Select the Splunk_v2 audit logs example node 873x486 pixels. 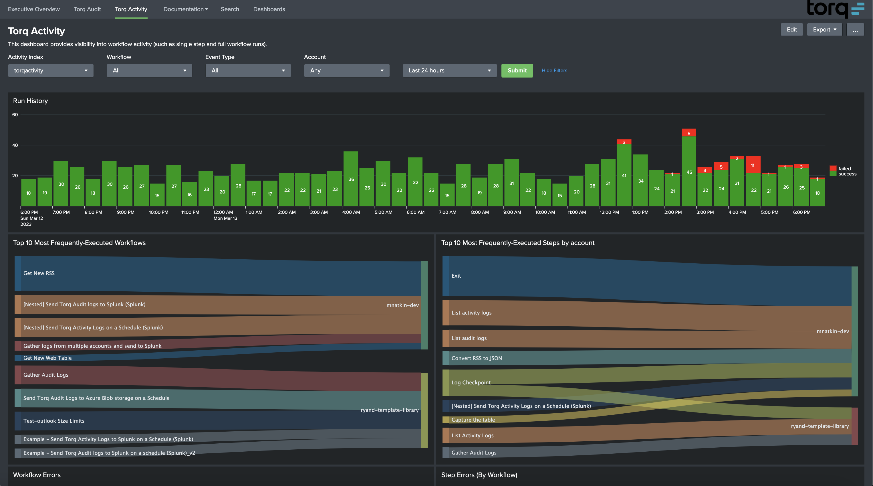pyautogui.click(x=18, y=453)
